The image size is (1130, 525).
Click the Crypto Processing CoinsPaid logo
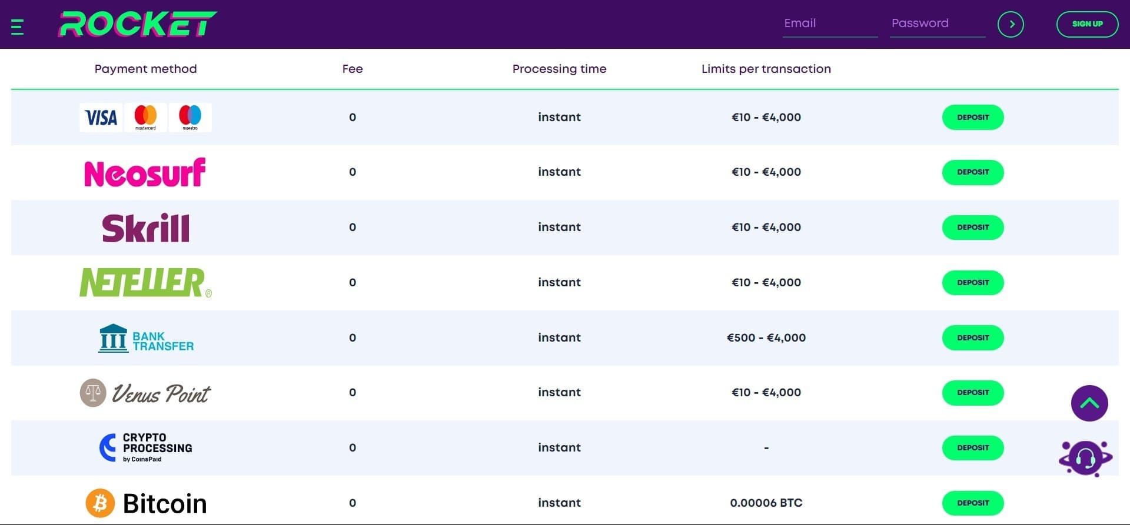[x=145, y=448]
